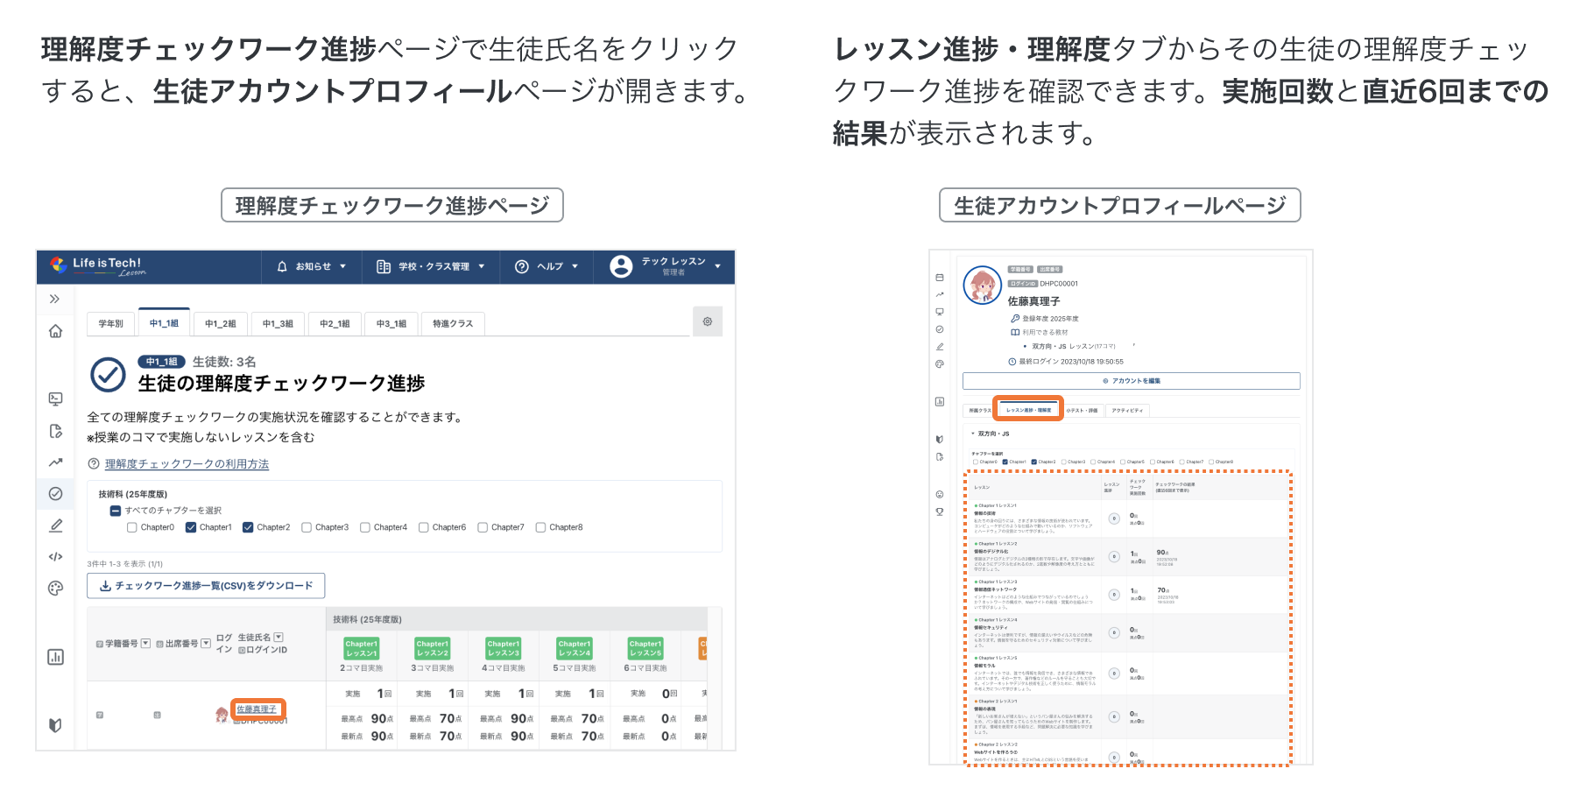Uncheck Chapter1 in the 技術科 (25年度版) filter

[191, 527]
